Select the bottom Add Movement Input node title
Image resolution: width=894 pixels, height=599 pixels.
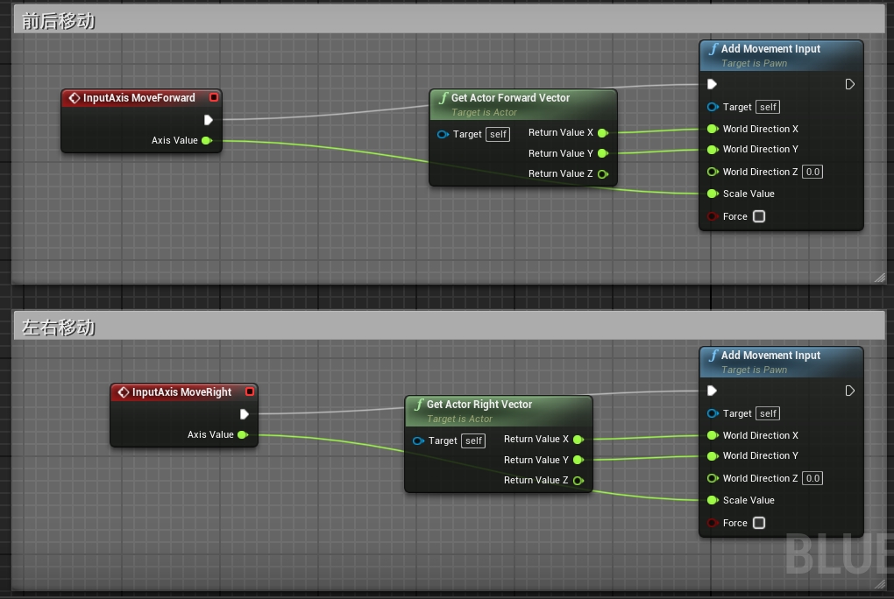pyautogui.click(x=770, y=356)
